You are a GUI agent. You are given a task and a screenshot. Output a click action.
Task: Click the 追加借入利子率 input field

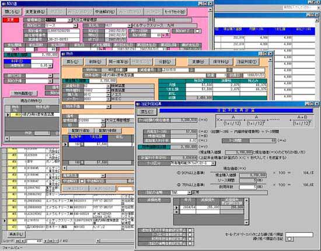point(184,141)
